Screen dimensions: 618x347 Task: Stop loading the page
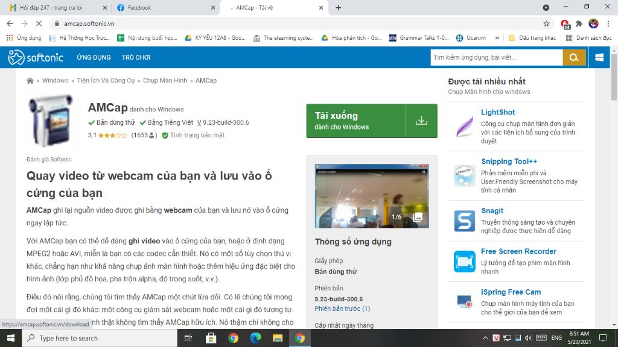[x=39, y=23]
